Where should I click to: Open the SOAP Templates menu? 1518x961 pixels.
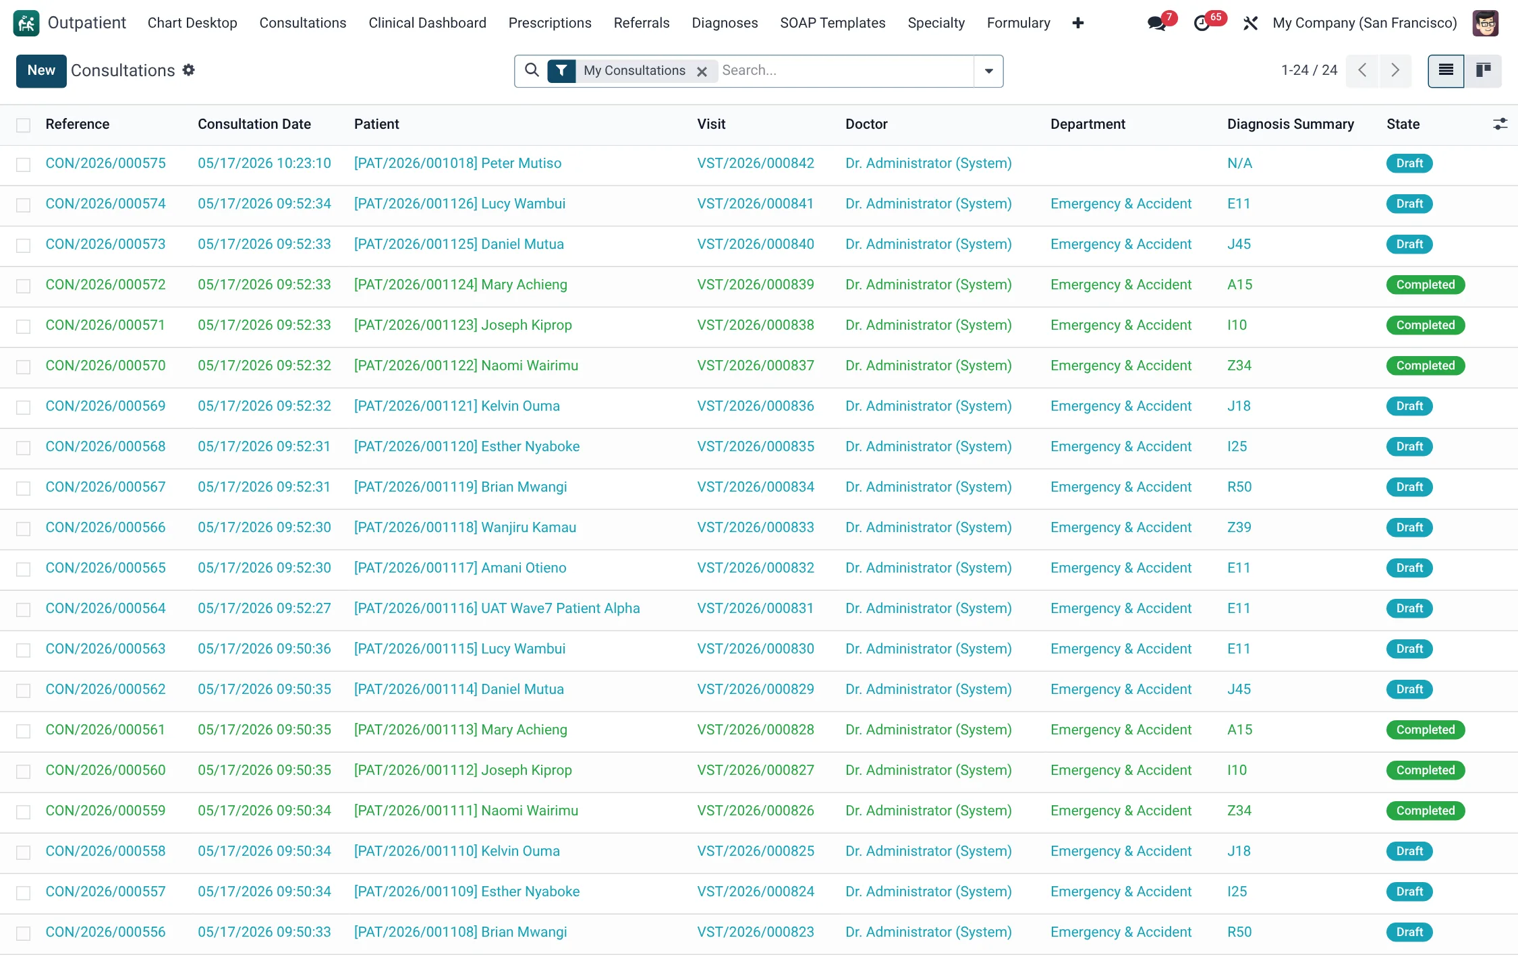[x=833, y=23]
